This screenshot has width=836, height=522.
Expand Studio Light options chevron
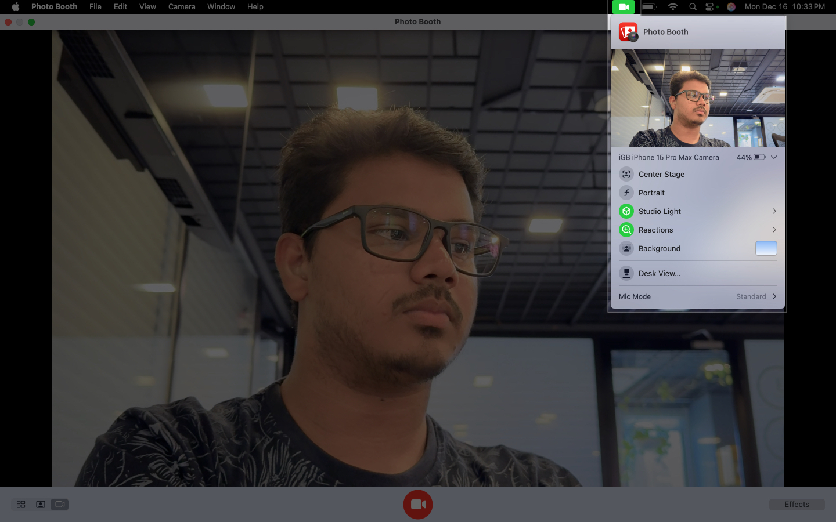[774, 211]
